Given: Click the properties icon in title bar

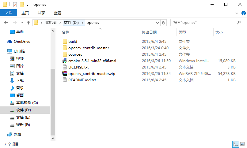Looking at the screenshot, I should tap(15, 5).
